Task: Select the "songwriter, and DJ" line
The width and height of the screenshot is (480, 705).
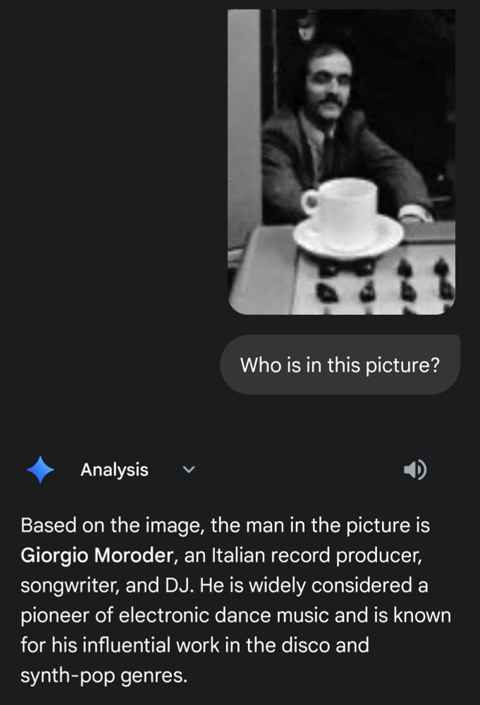Action: [x=107, y=585]
